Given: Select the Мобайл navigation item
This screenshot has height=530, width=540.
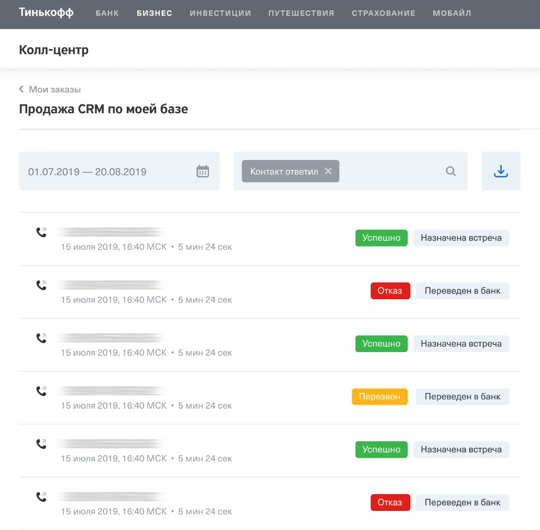Looking at the screenshot, I should pyautogui.click(x=452, y=13).
